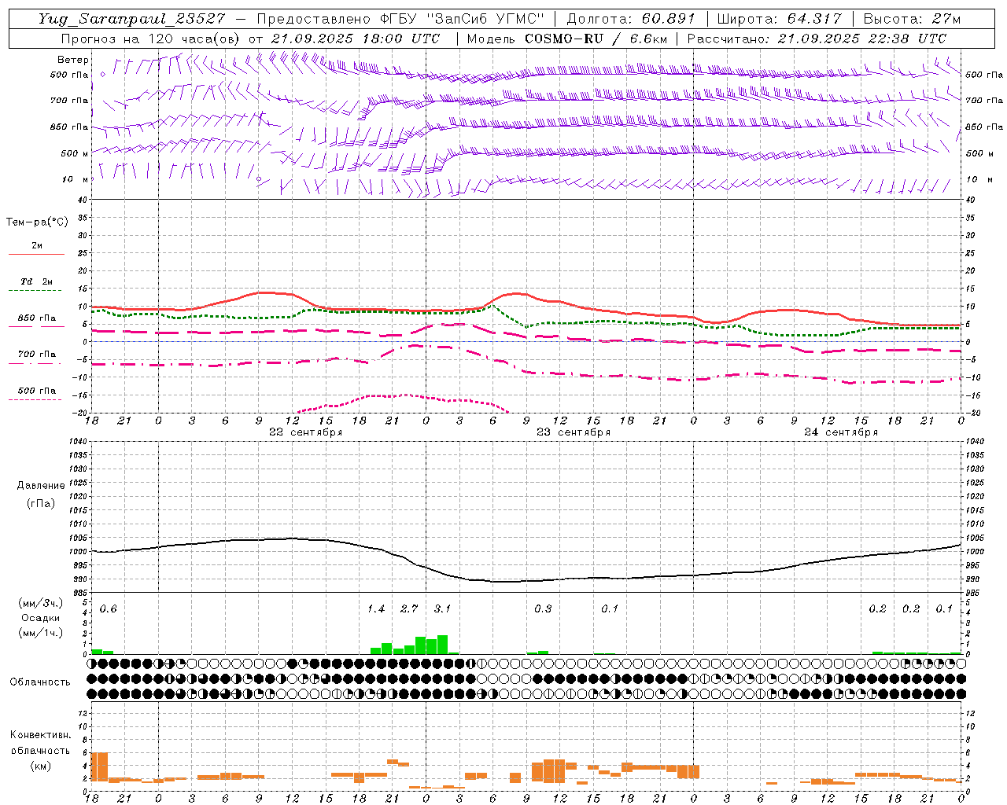Viewport: 1007px width, 805px height.
Task: Click the '(км)' unit under convective cloudiness
Action: [41, 766]
